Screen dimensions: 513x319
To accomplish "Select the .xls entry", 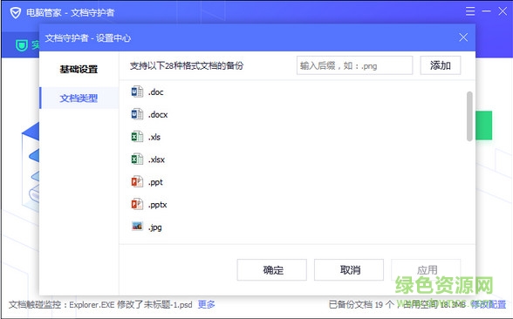I will pos(154,137).
